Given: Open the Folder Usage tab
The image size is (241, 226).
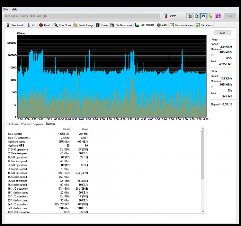Looking at the screenshot, I should [83, 25].
